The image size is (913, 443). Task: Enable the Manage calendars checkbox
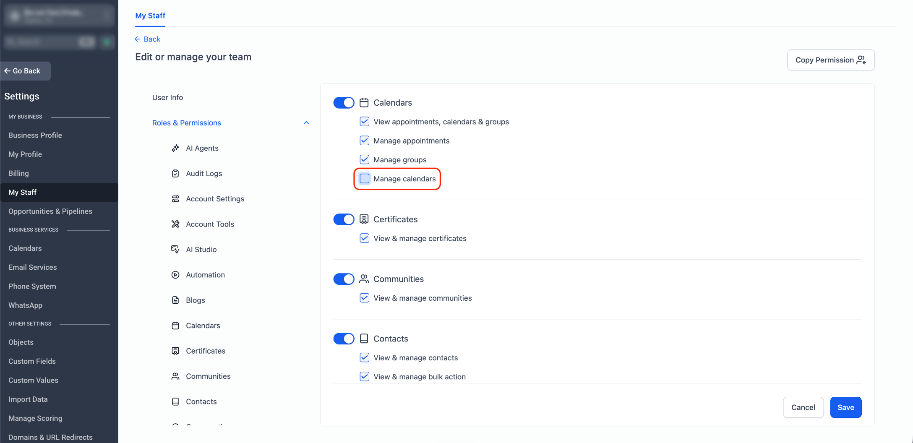click(x=365, y=179)
